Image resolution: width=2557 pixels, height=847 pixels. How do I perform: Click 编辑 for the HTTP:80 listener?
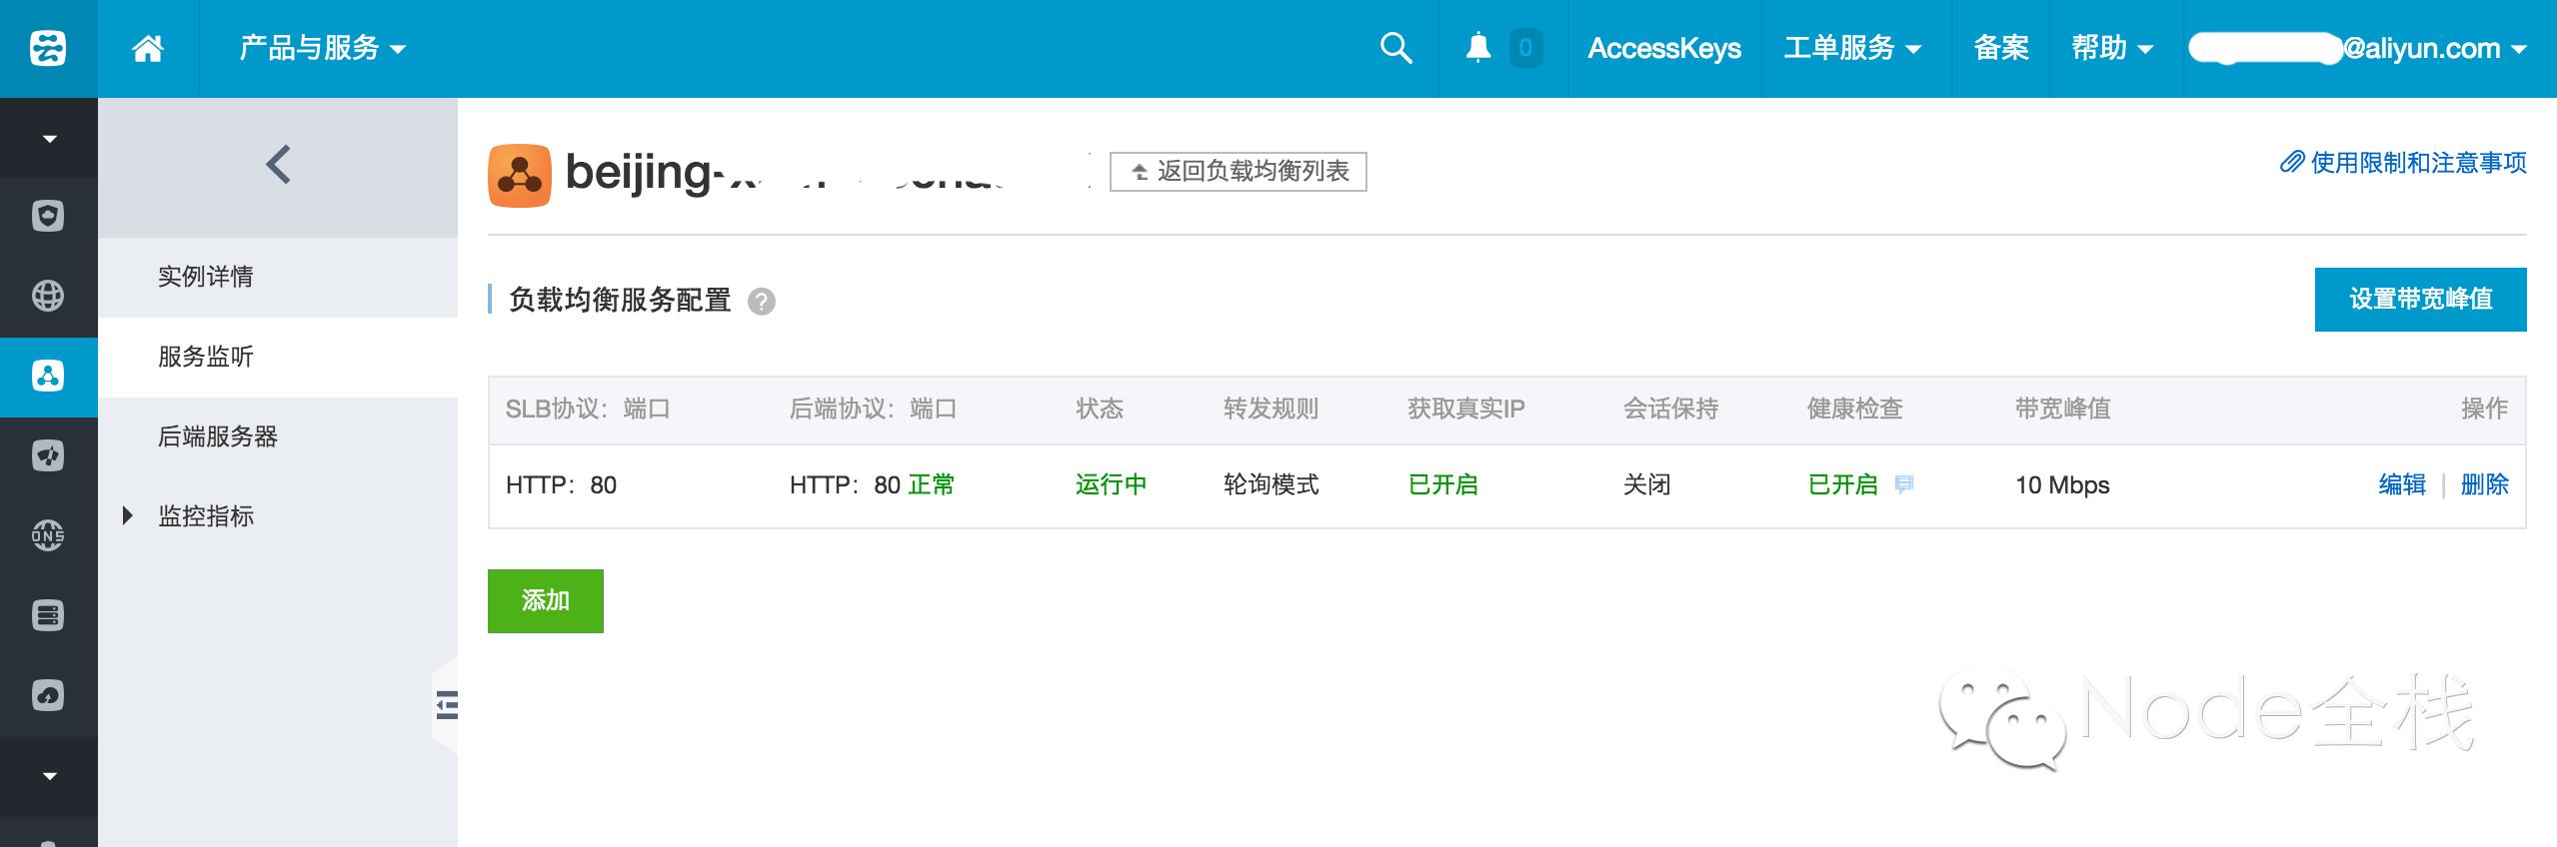coord(2402,484)
